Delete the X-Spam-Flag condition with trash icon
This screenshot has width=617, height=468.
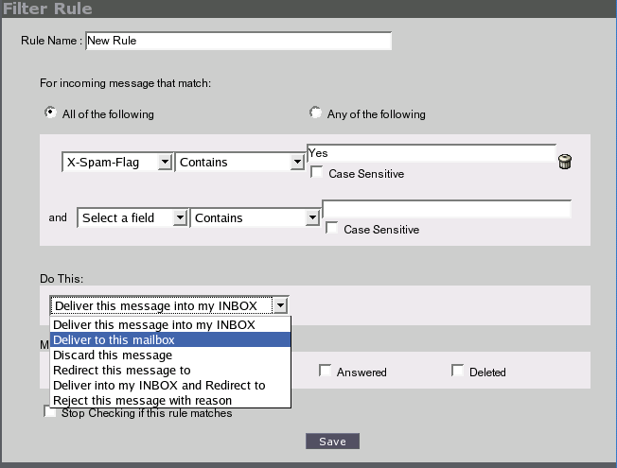coord(565,162)
